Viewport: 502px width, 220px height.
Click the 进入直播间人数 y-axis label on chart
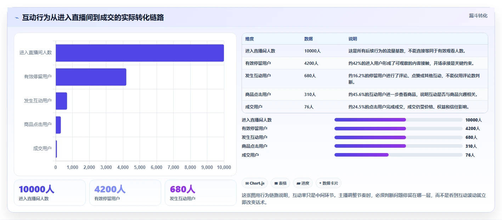(x=35, y=53)
